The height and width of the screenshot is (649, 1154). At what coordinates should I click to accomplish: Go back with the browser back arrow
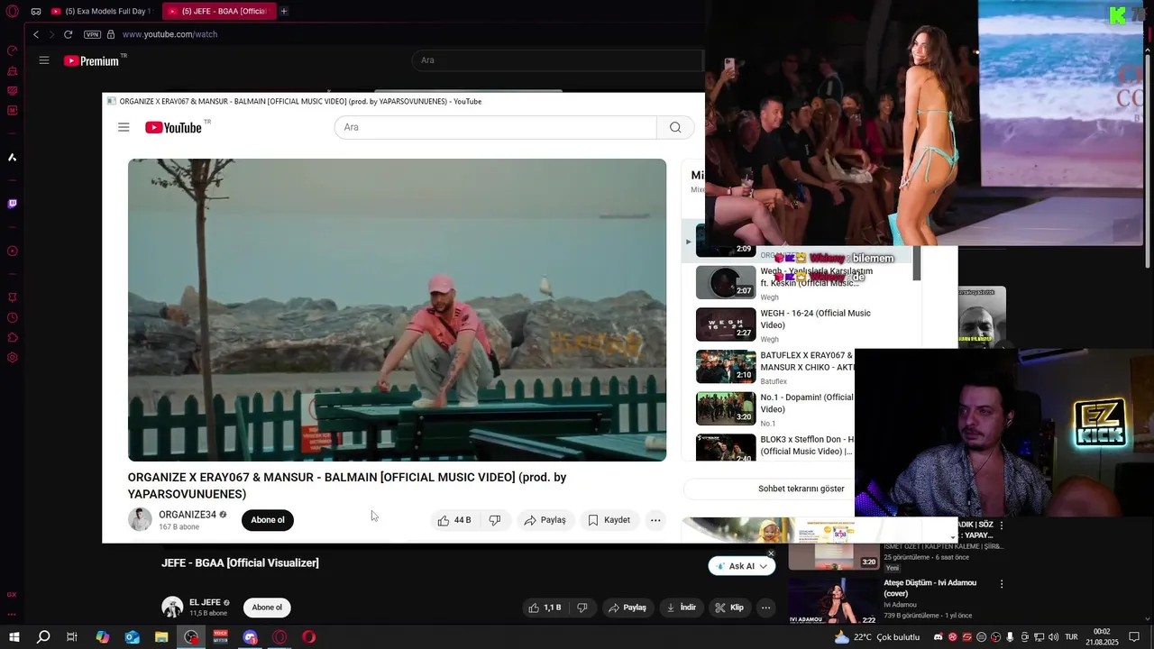coord(36,34)
